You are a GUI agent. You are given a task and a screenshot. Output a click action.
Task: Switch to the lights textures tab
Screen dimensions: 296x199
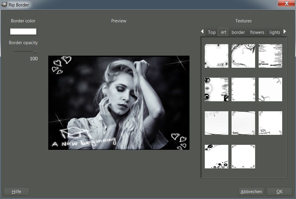(x=275, y=32)
